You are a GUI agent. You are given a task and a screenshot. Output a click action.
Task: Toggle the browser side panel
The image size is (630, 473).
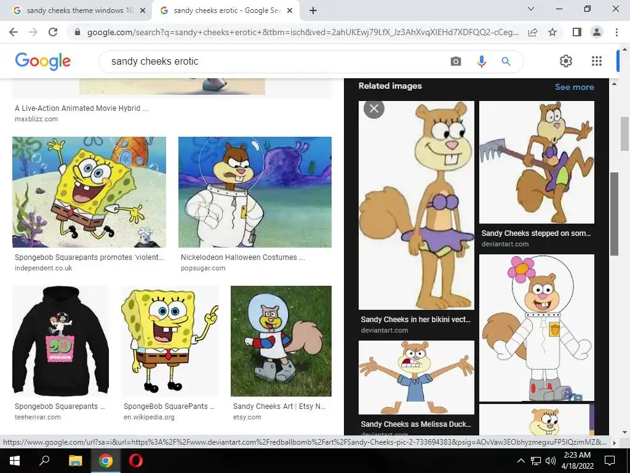(577, 32)
